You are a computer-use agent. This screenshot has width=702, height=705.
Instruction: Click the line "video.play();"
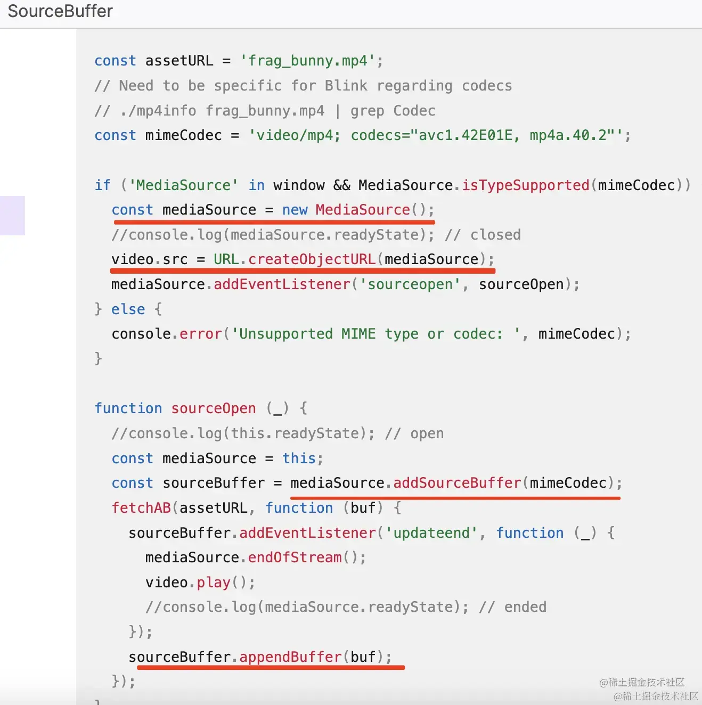tap(200, 583)
